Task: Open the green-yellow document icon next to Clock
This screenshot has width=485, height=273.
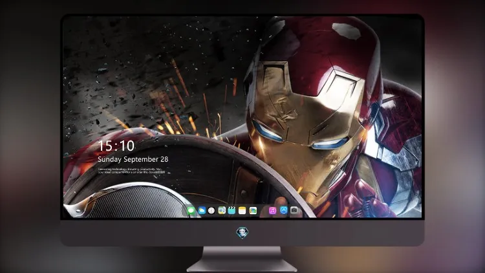Action: tap(222, 210)
